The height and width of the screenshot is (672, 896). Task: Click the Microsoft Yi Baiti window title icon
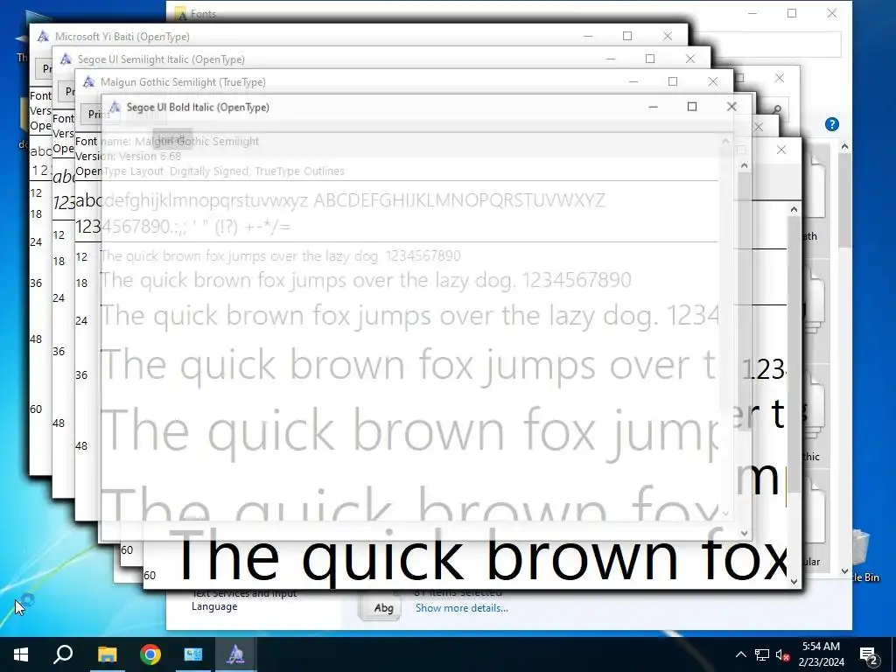44,37
